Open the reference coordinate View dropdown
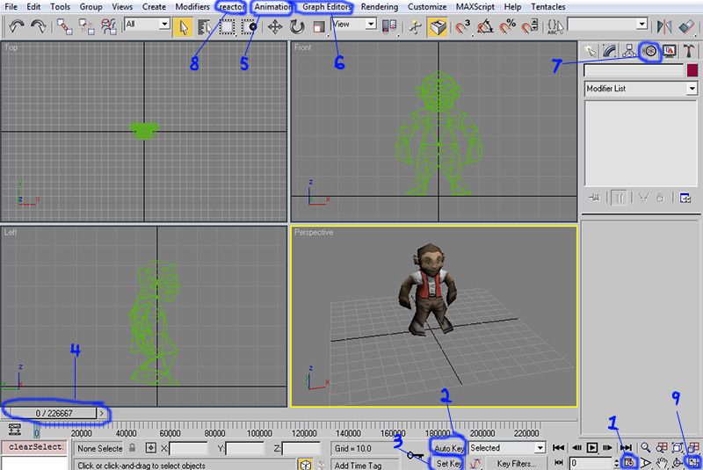The height and width of the screenshot is (470, 703). tap(354, 24)
